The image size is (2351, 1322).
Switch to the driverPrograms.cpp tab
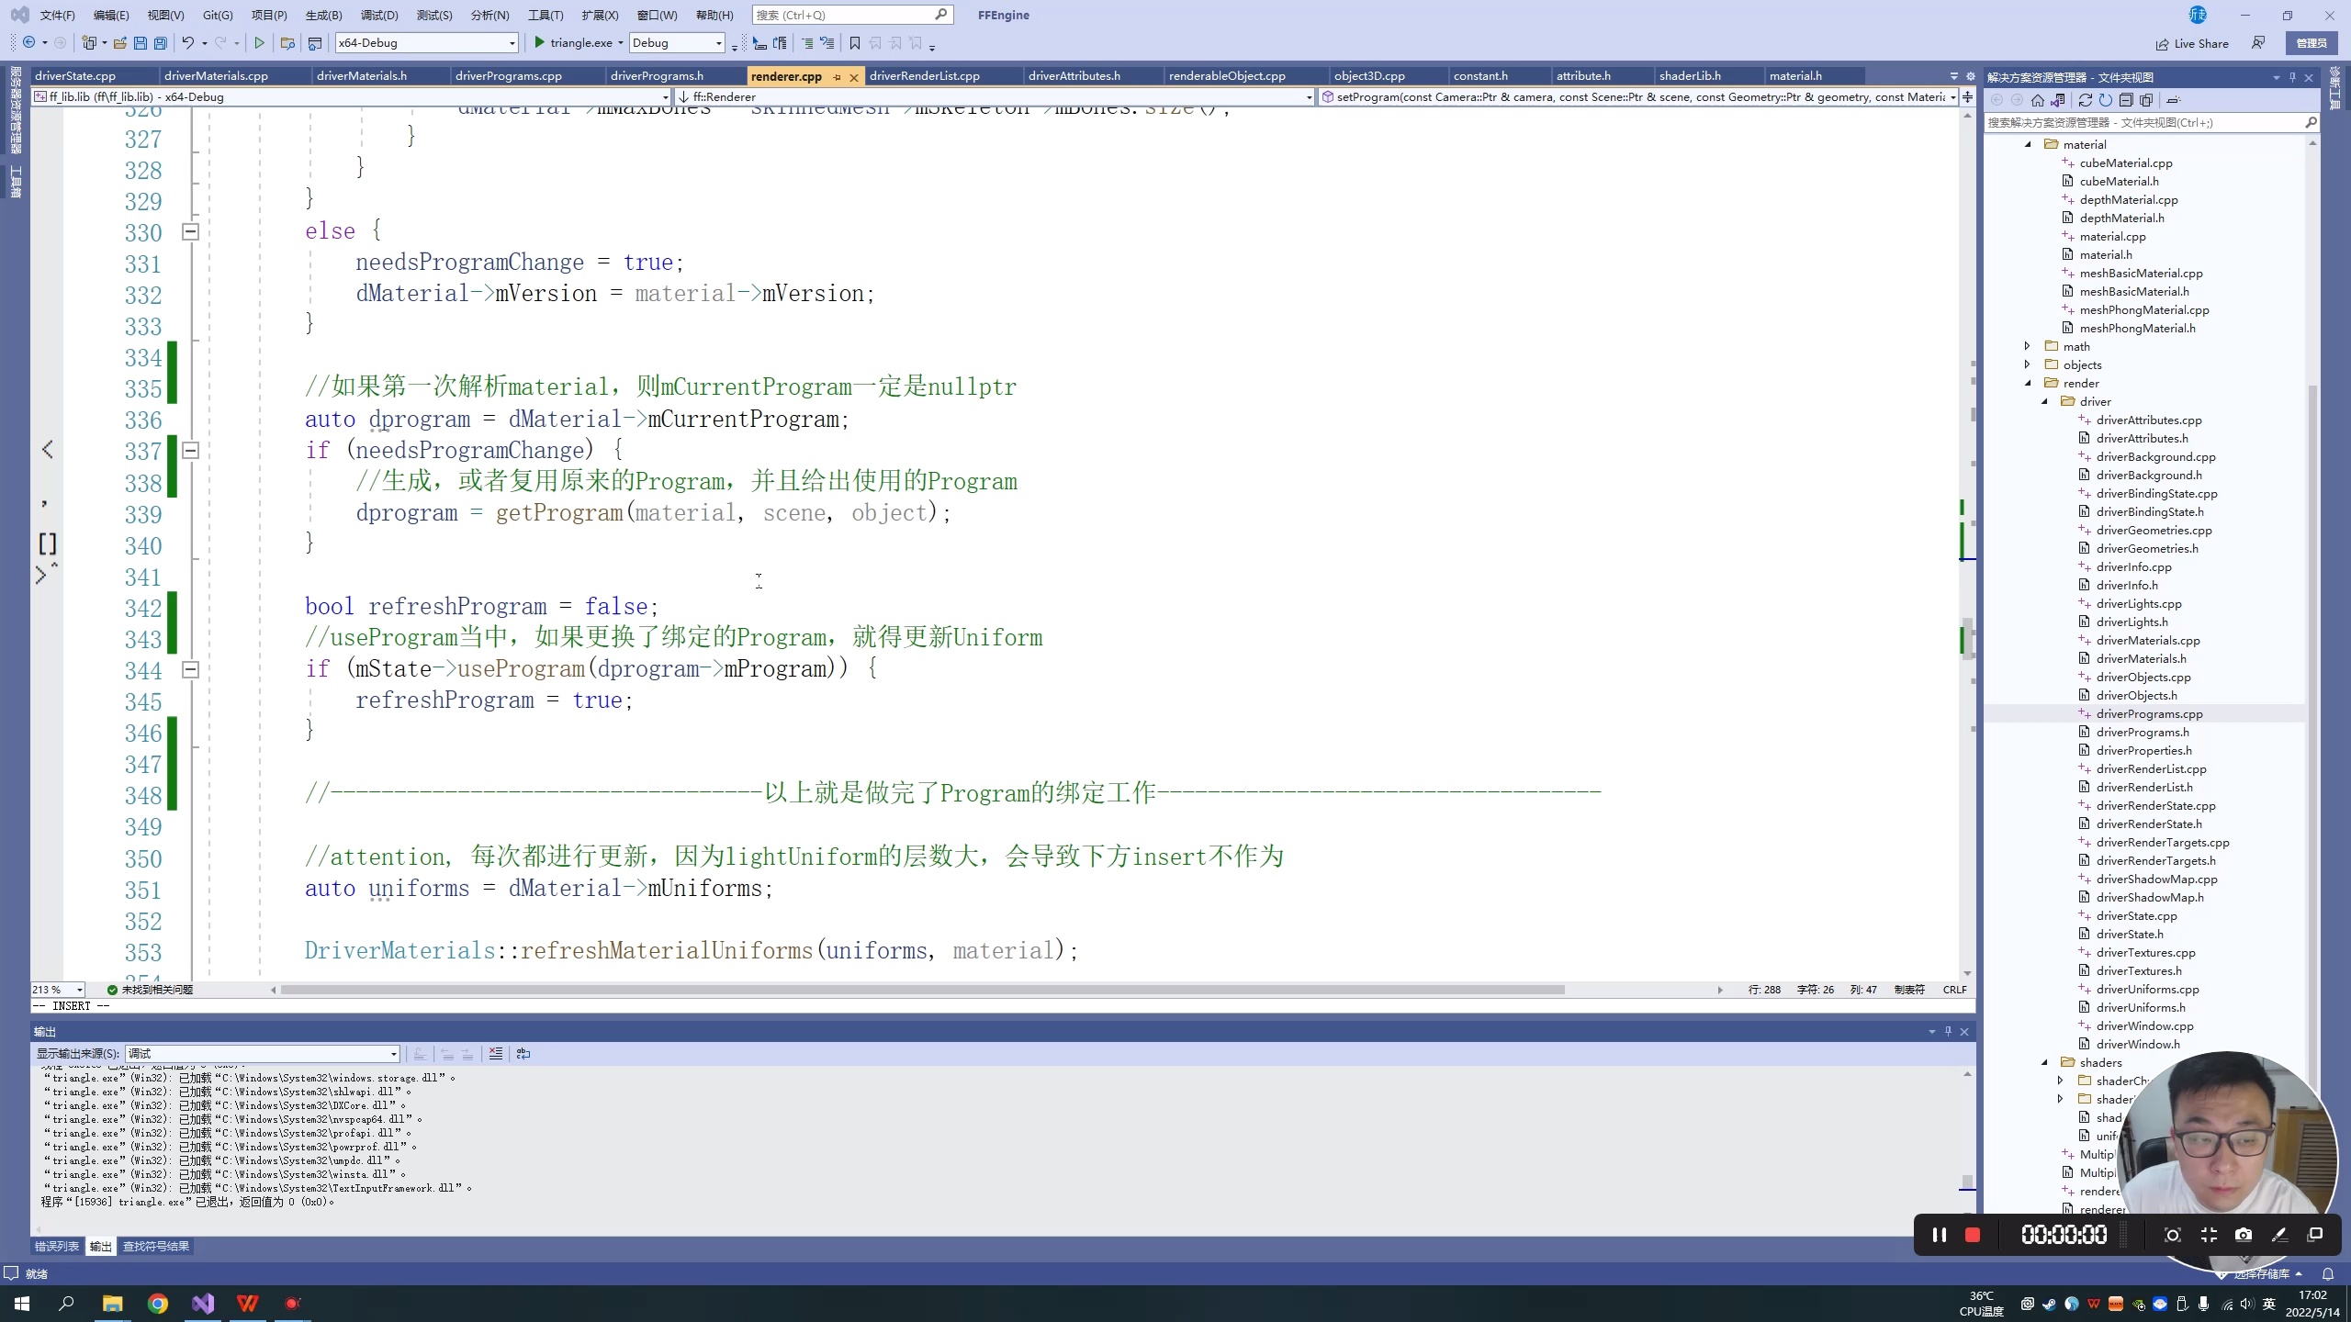pyautogui.click(x=508, y=76)
